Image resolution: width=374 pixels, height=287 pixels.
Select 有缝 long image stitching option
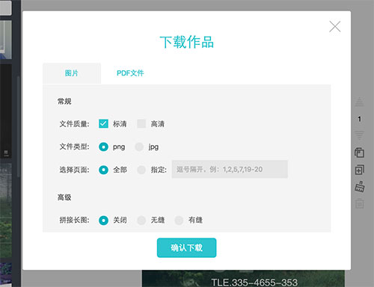tap(179, 220)
